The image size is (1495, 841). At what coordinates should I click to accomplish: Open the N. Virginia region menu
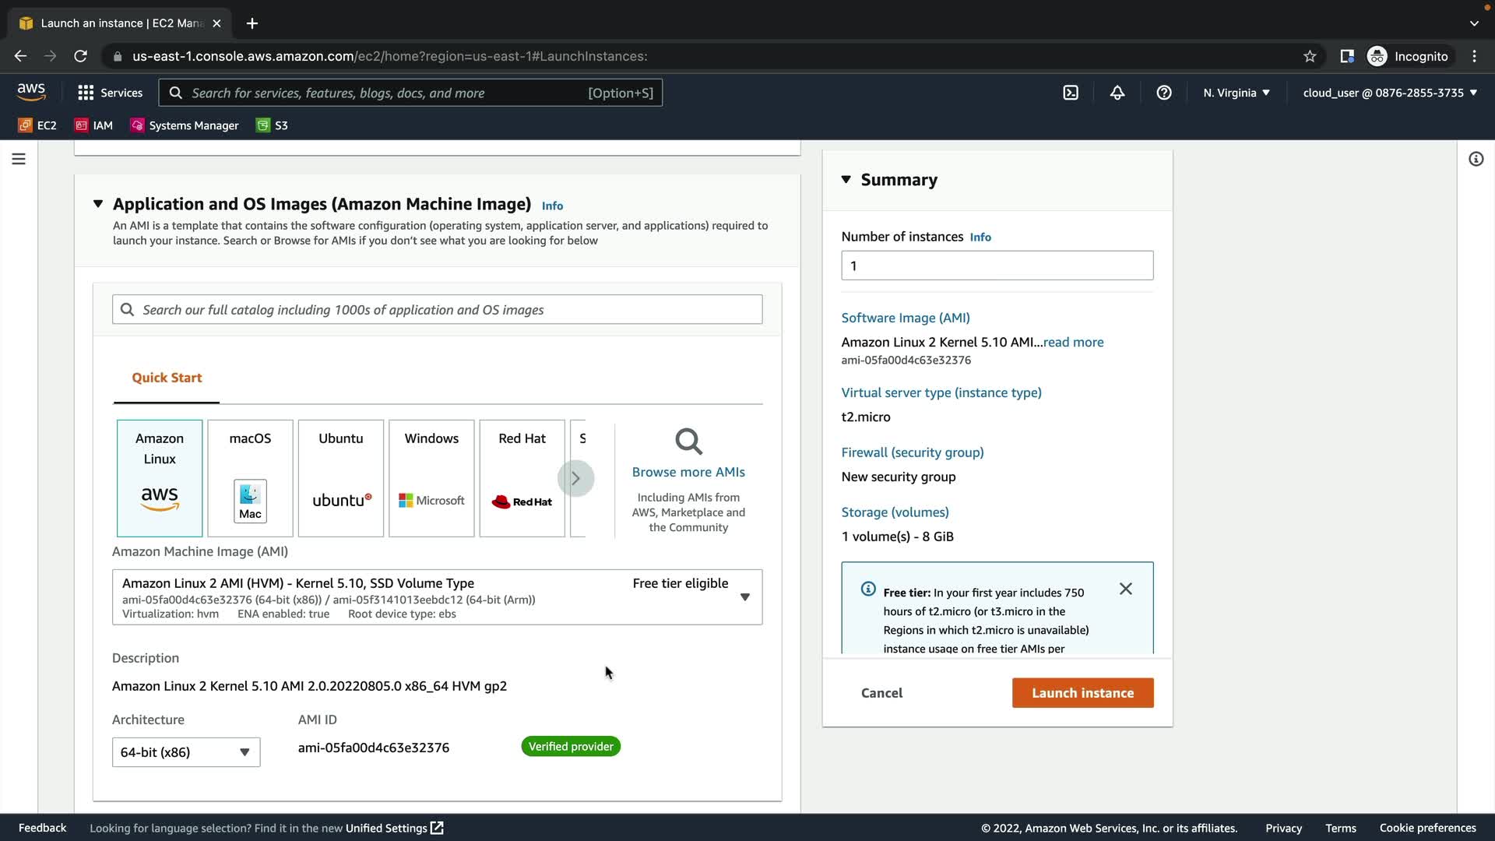(1236, 93)
